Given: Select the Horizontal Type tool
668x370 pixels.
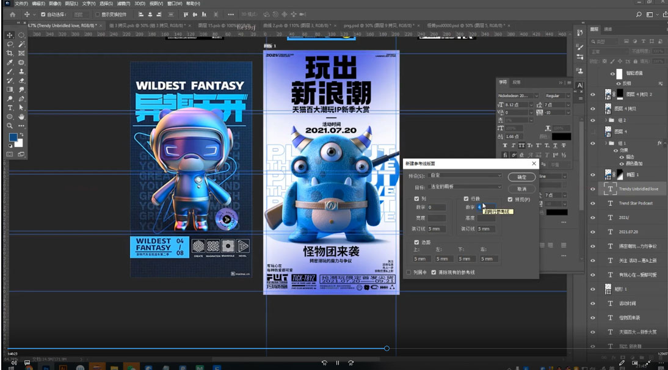Looking at the screenshot, I should (x=9, y=107).
